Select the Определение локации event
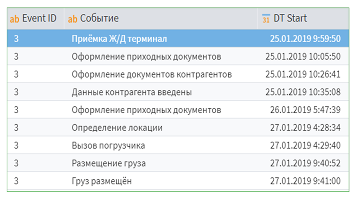Image resolution: width=354 pixels, height=198 pixels. (117, 128)
